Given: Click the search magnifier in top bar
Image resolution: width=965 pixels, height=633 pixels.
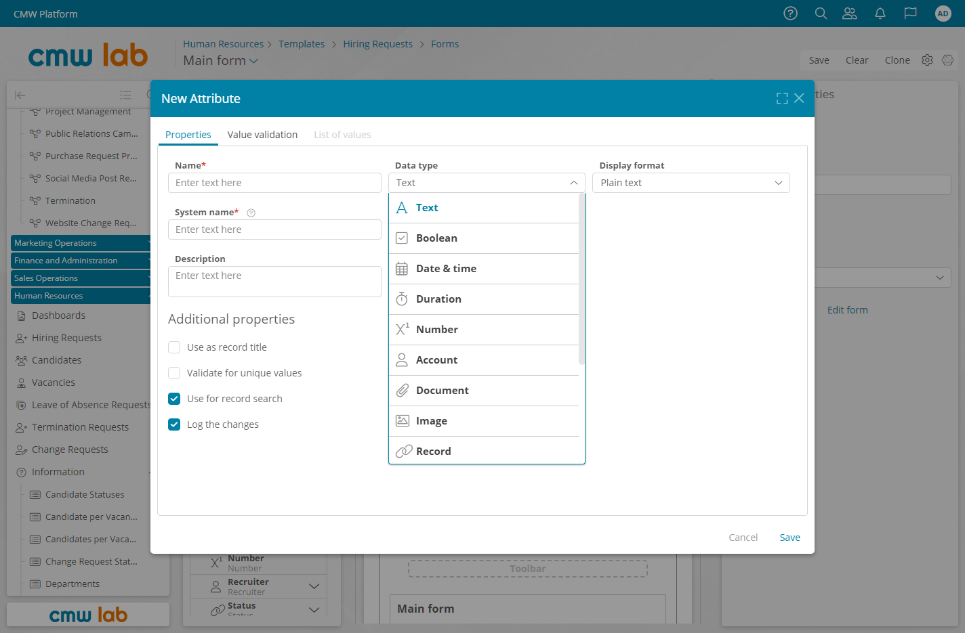Looking at the screenshot, I should (x=821, y=14).
